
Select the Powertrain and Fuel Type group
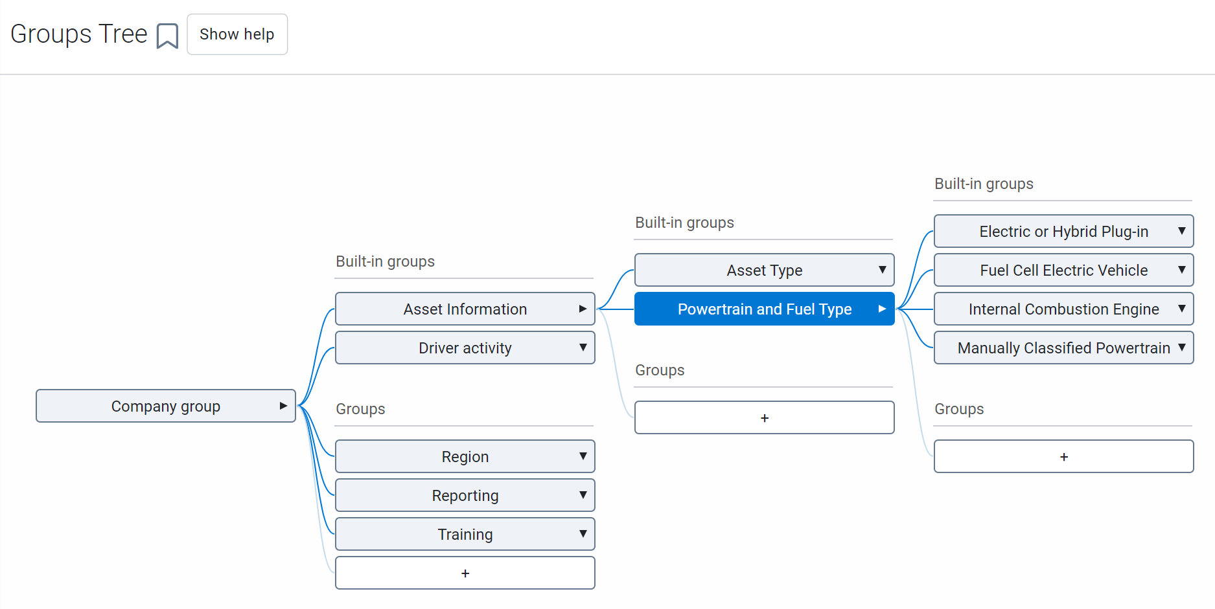[765, 309]
